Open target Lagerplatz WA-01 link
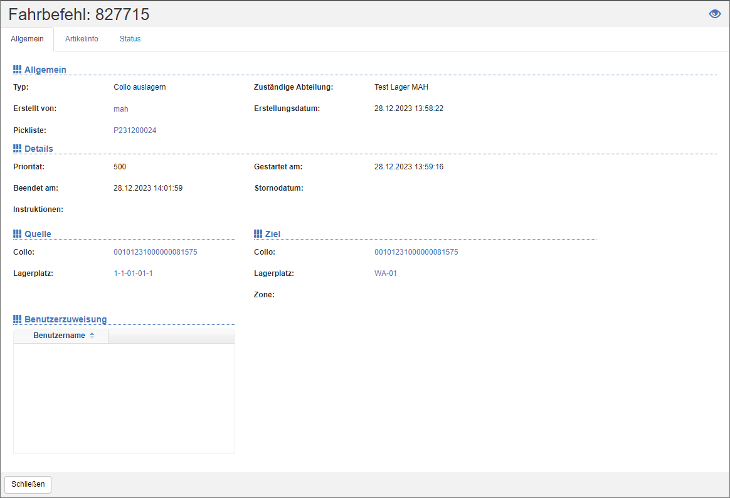 click(x=385, y=273)
